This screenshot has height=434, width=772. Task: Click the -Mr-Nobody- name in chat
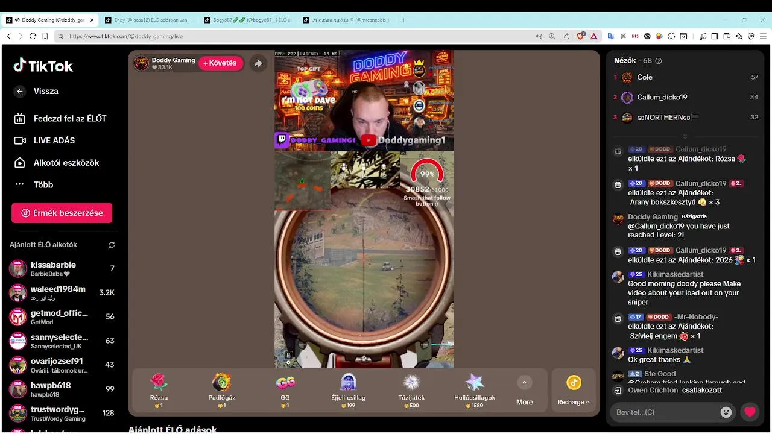pyautogui.click(x=696, y=317)
